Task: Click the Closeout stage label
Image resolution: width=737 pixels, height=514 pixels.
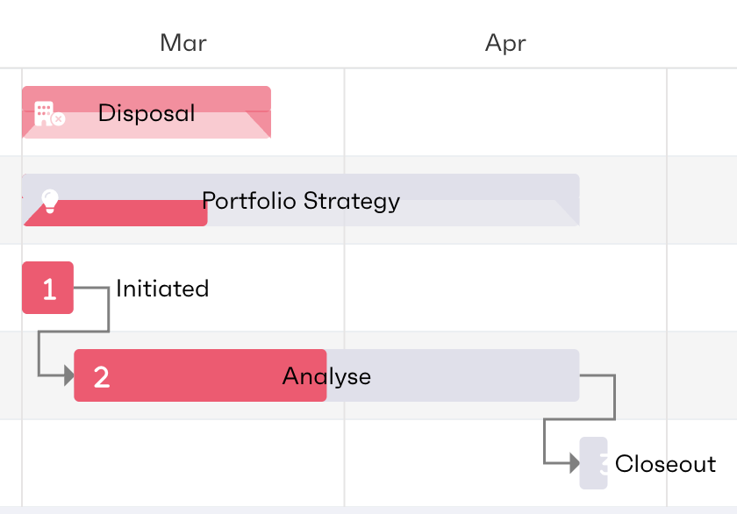Action: (x=665, y=463)
